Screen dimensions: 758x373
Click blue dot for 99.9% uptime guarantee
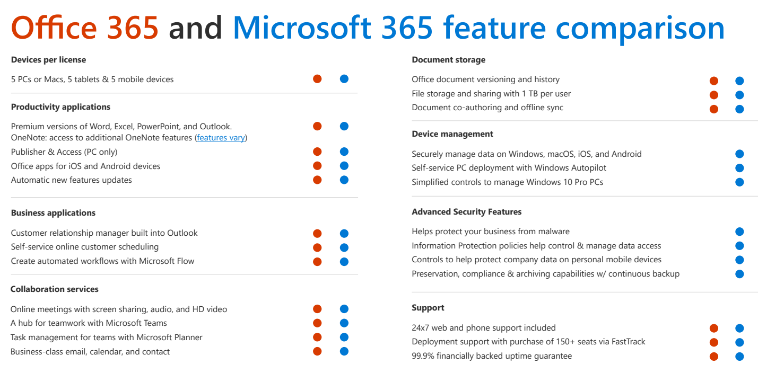coord(739,357)
